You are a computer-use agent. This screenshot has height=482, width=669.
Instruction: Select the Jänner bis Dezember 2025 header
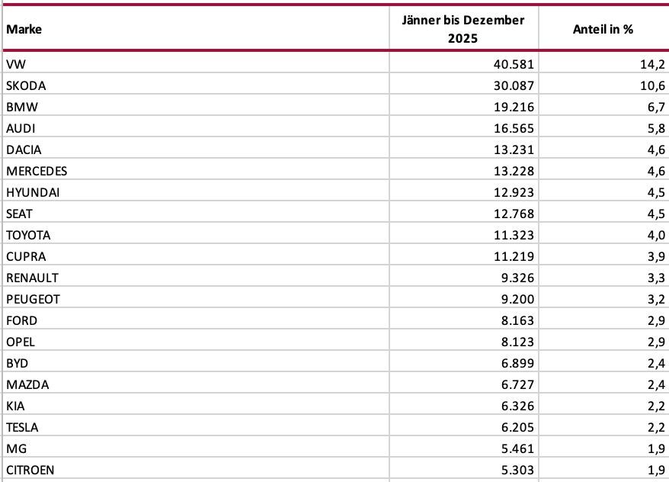tap(463, 28)
